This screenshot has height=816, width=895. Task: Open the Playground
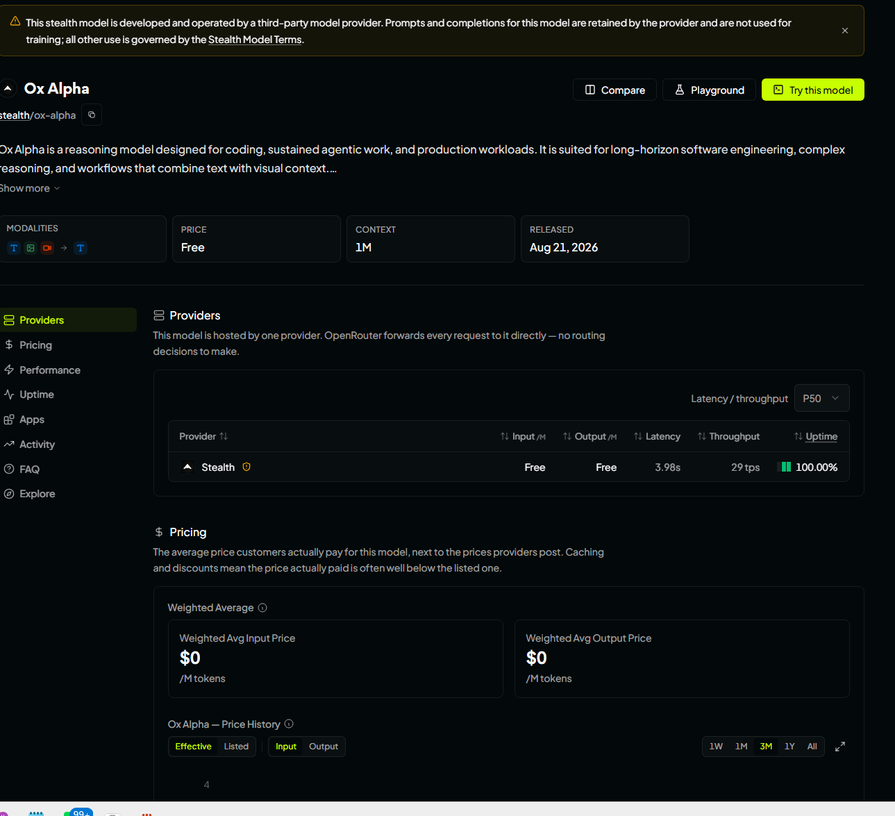[709, 90]
